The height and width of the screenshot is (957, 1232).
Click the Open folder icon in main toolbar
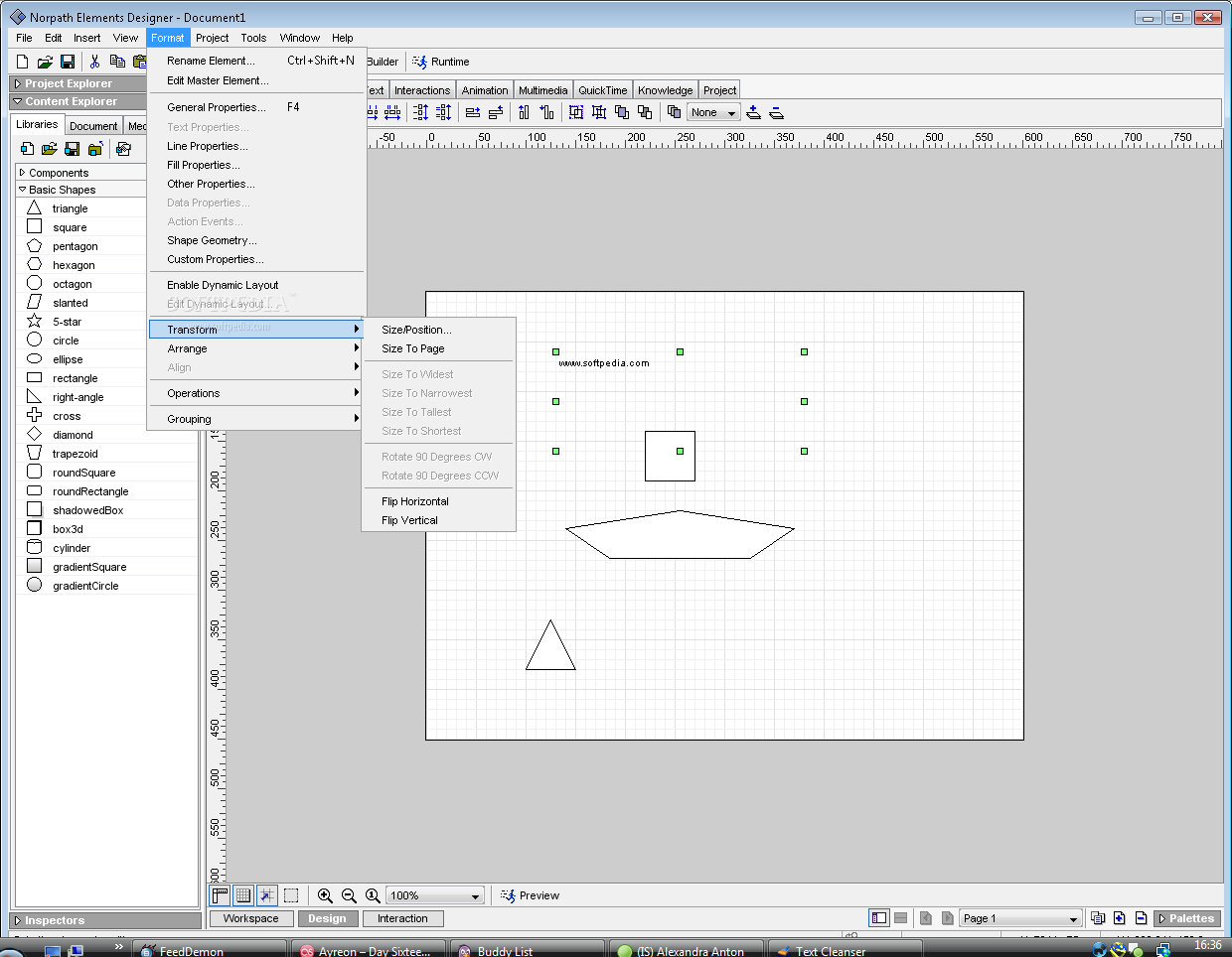coord(45,62)
